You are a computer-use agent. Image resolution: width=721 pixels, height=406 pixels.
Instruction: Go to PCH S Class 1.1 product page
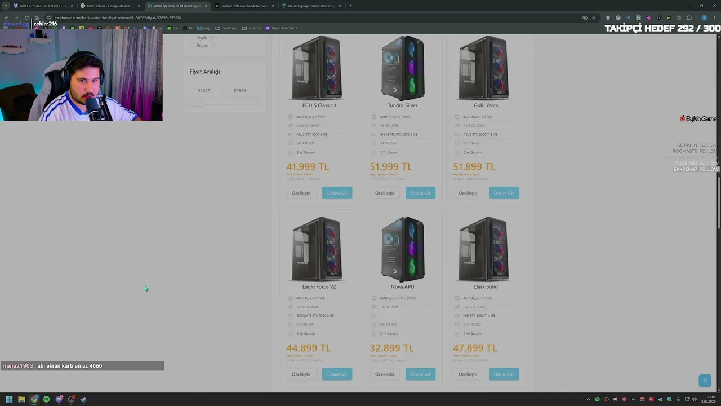(x=337, y=193)
